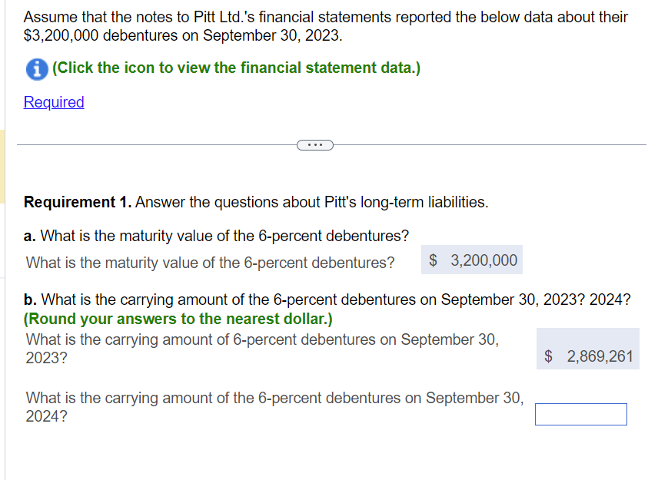Activate the icon beside the parenthetical instruction

point(36,68)
